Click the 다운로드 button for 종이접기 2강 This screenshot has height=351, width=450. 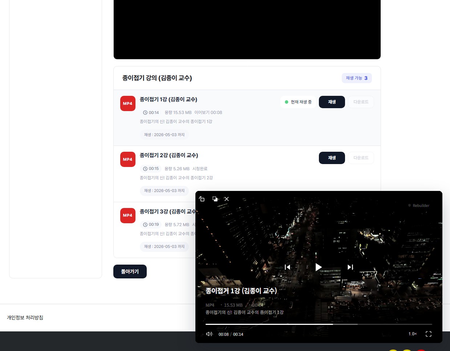click(361, 158)
